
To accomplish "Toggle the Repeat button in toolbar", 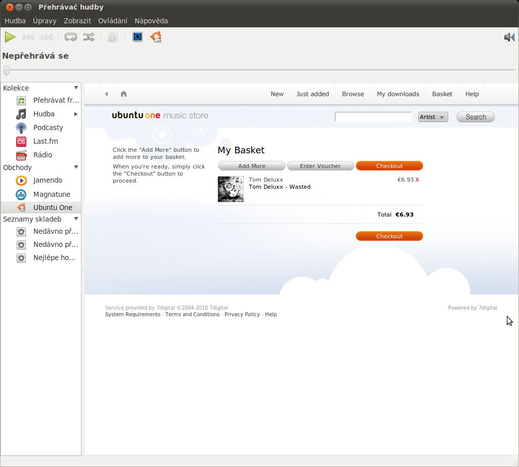I will [x=70, y=37].
